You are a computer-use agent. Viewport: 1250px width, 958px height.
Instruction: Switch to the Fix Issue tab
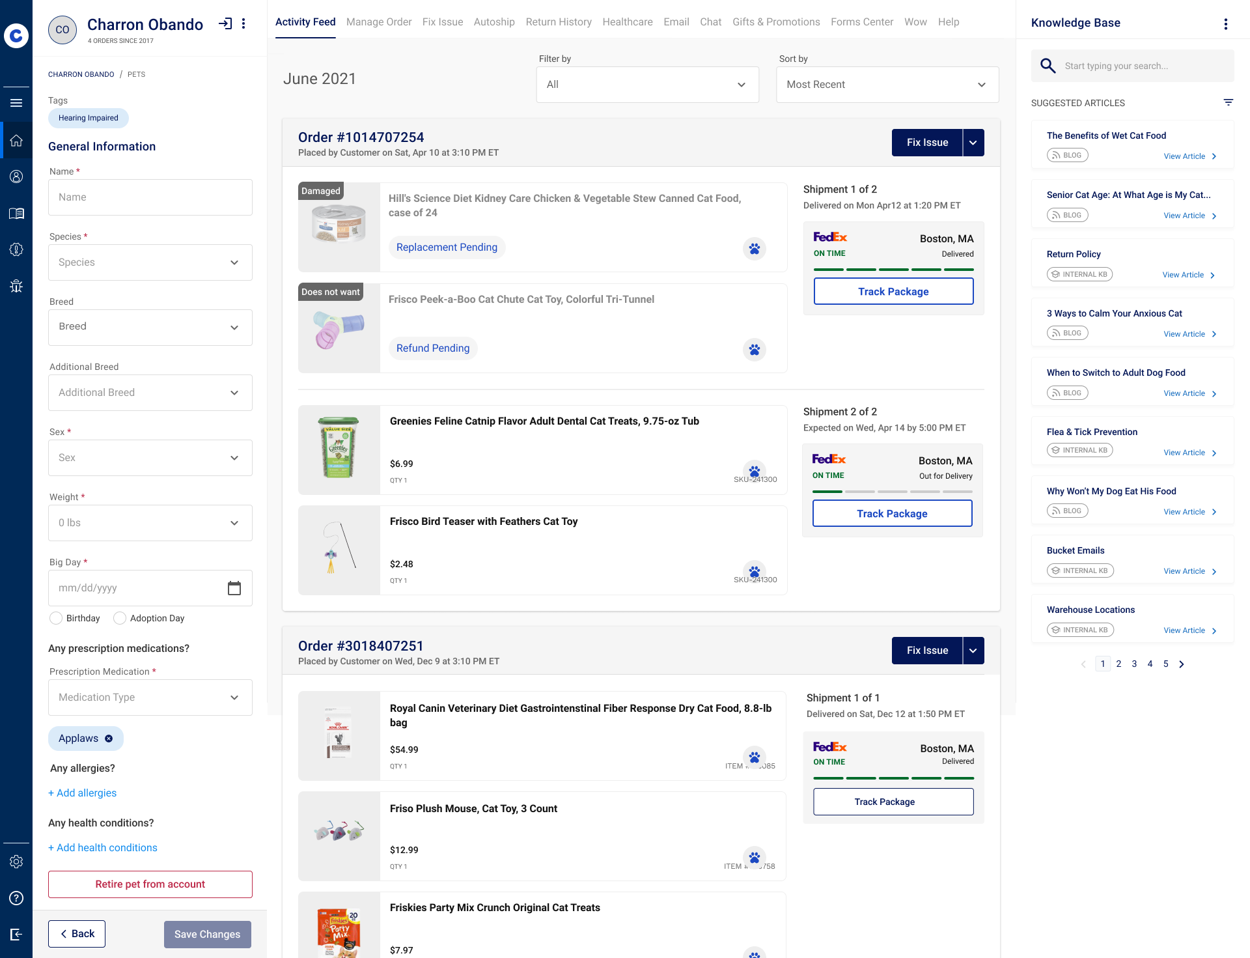443,21
